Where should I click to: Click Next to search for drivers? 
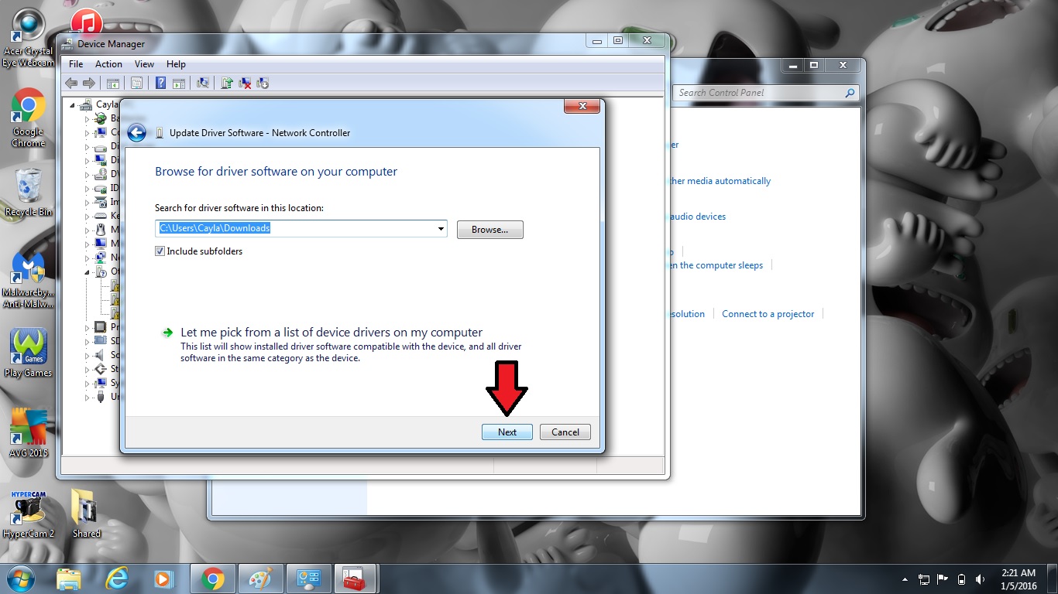coord(507,432)
